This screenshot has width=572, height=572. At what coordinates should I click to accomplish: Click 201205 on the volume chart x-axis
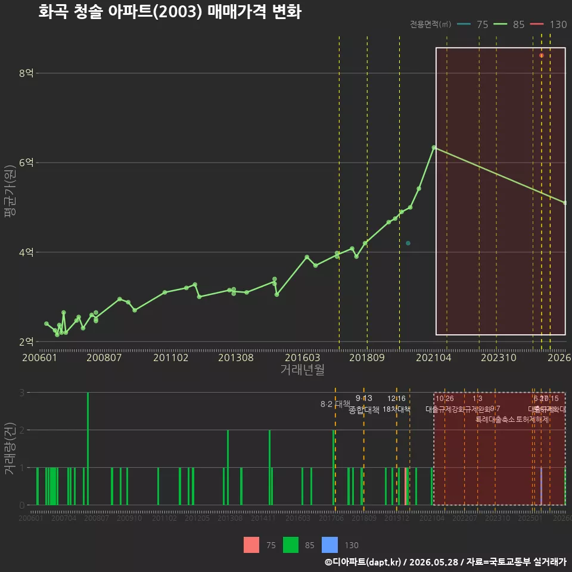(x=197, y=518)
